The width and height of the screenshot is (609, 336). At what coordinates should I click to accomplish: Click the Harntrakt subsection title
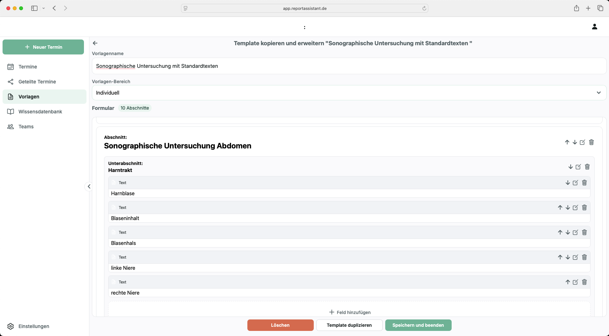[x=120, y=170]
